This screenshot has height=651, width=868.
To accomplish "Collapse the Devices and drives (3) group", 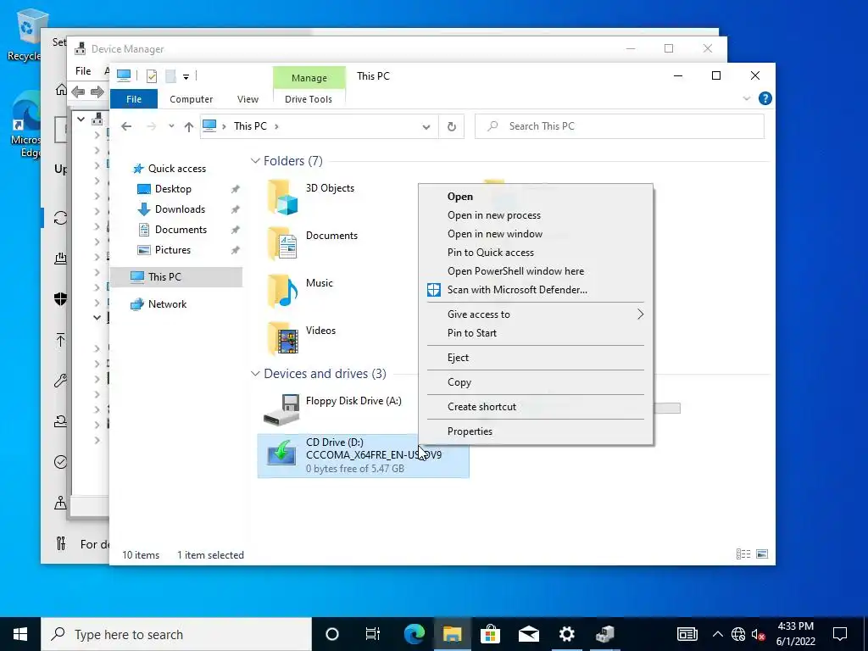I will tap(255, 374).
